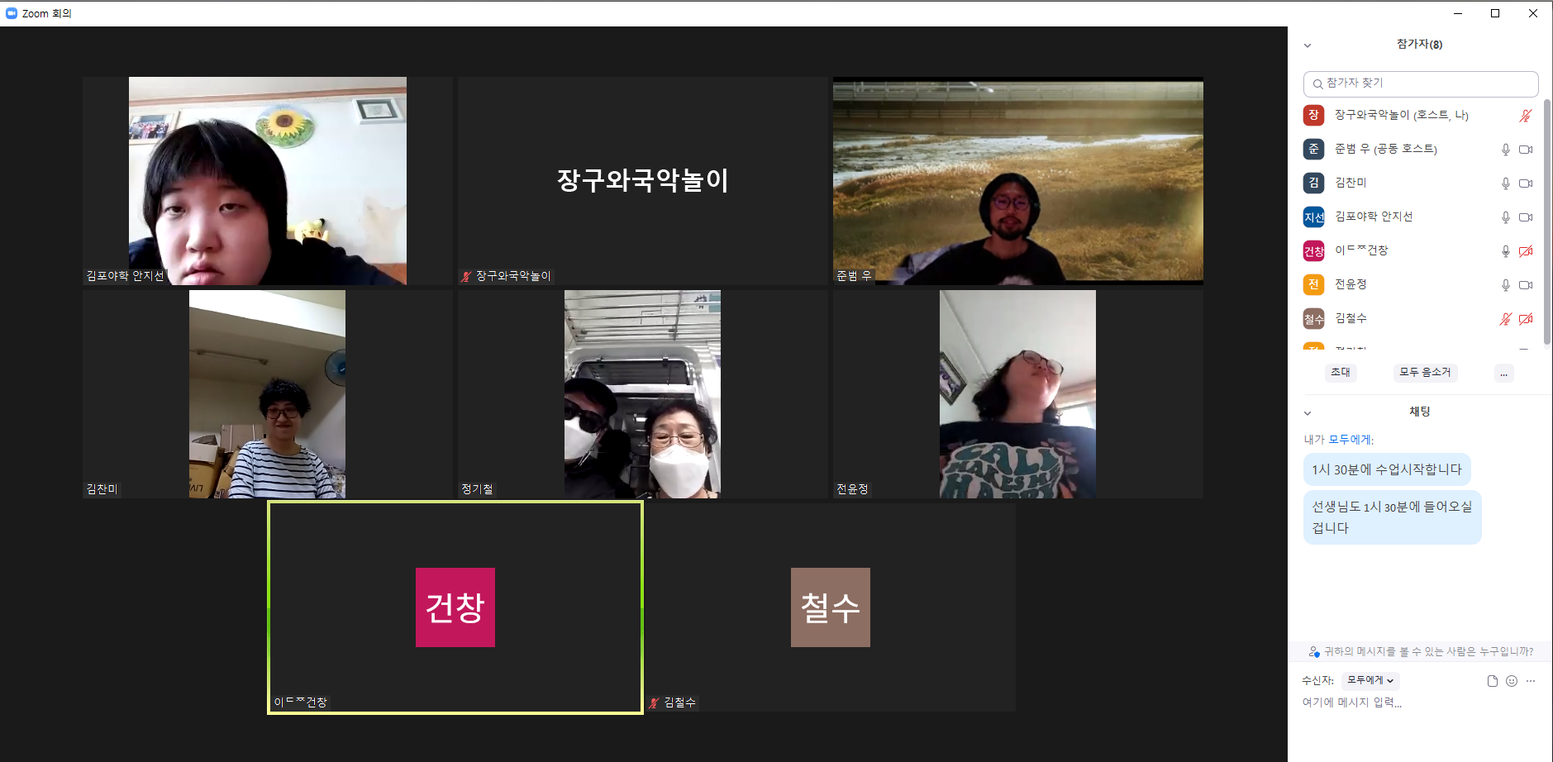Click the chat message input box
The height and width of the screenshot is (762, 1553).
(x=1418, y=702)
